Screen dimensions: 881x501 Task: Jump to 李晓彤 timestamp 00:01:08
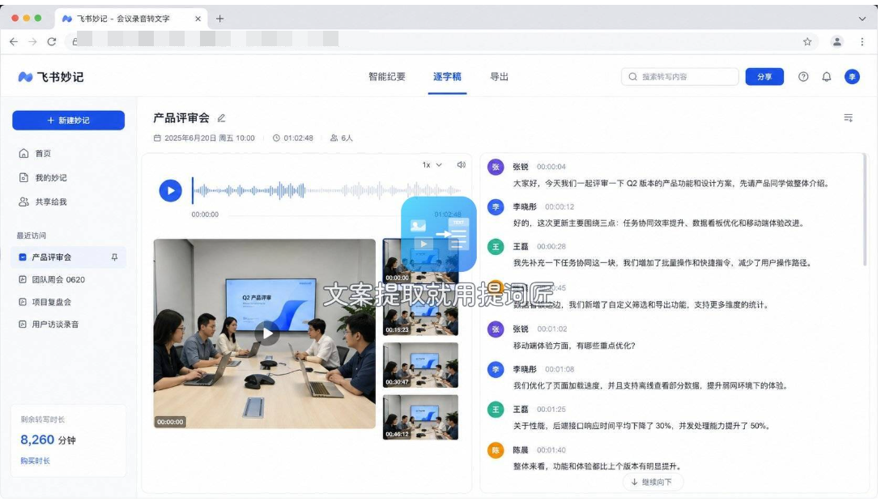click(559, 370)
